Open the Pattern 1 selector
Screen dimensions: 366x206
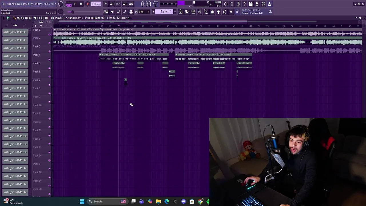pos(164,12)
